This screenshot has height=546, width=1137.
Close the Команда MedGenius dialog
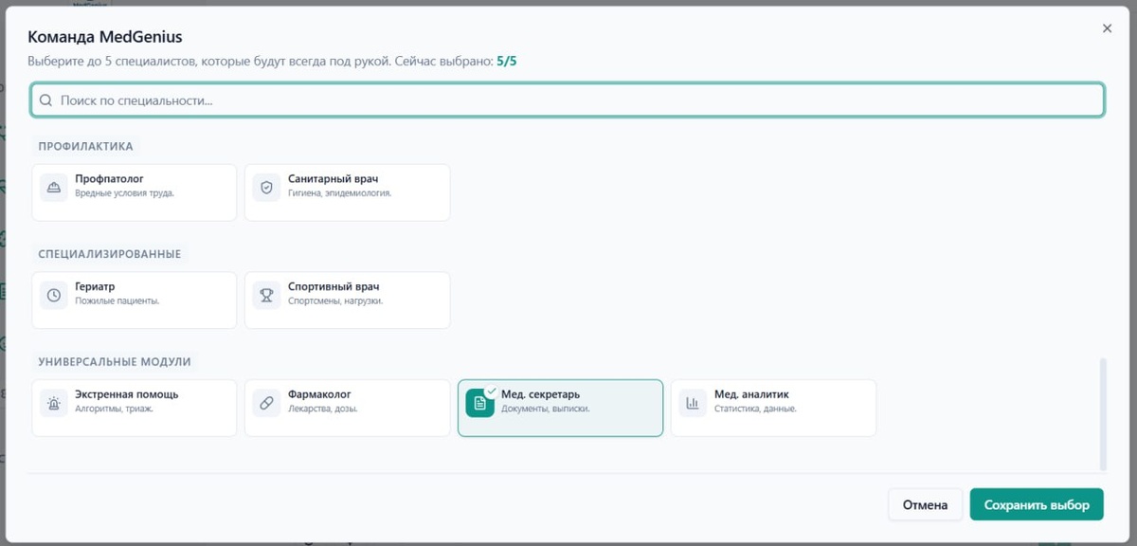point(1107,29)
